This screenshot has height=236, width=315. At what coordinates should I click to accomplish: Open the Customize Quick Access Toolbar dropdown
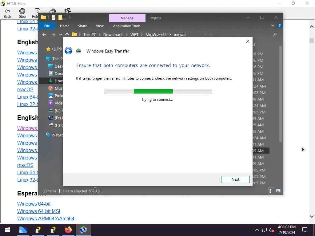coord(66,18)
